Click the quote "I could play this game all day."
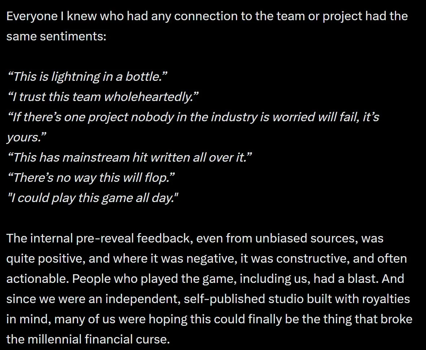The width and height of the screenshot is (426, 350). [93, 198]
